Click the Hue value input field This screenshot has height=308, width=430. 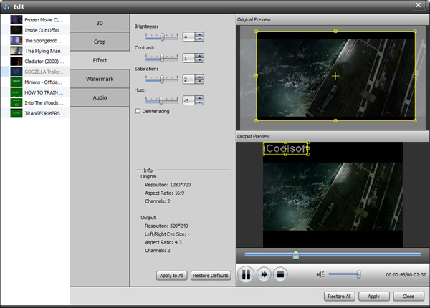coord(188,101)
